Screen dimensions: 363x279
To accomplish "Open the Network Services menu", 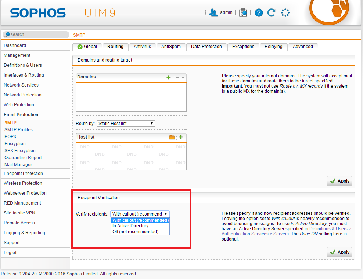I will point(35,85).
